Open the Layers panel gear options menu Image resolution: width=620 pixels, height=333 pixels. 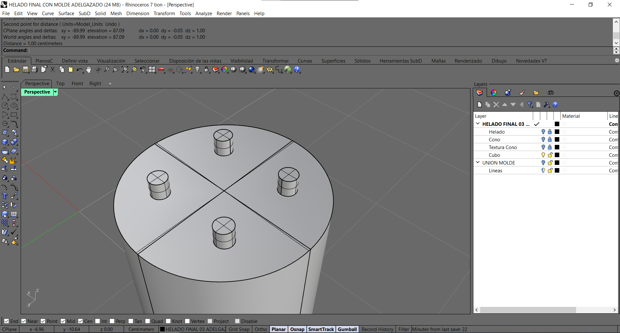(x=616, y=93)
